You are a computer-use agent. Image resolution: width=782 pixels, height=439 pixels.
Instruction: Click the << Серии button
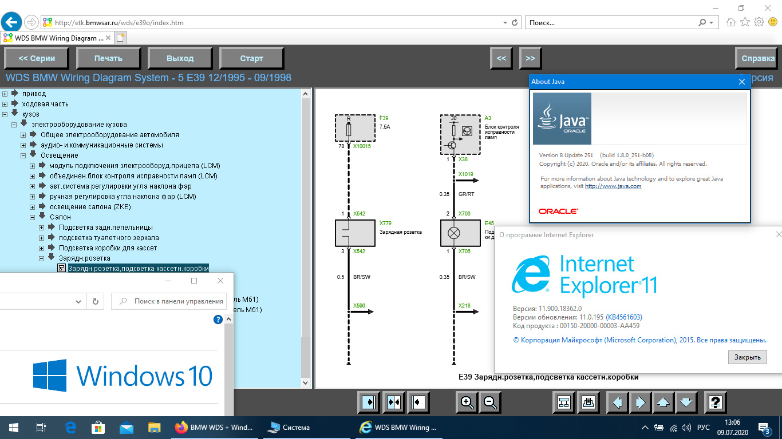(37, 58)
